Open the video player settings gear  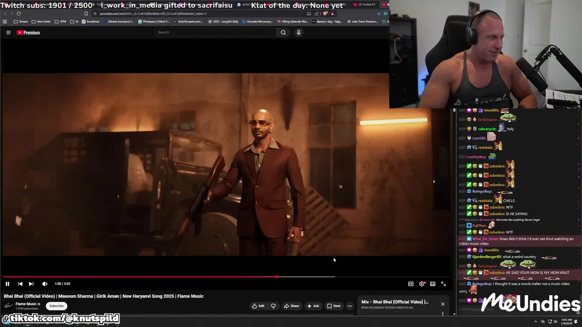click(422, 284)
